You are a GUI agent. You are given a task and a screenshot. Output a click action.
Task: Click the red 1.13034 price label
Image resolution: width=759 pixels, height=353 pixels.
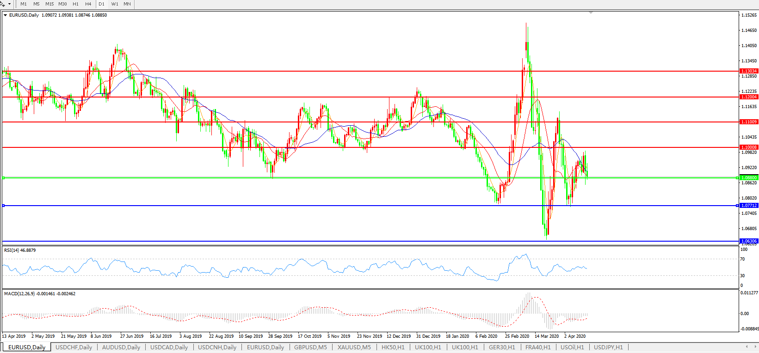pyautogui.click(x=749, y=71)
